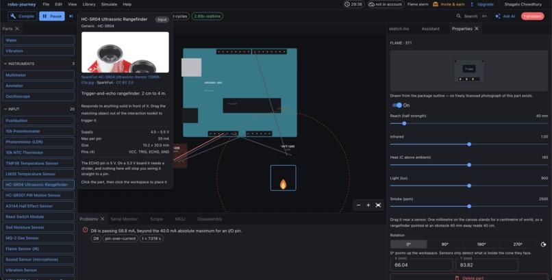This screenshot has height=280, width=552.
Task: Click the step-forward simulation icon
Action: (71, 16)
